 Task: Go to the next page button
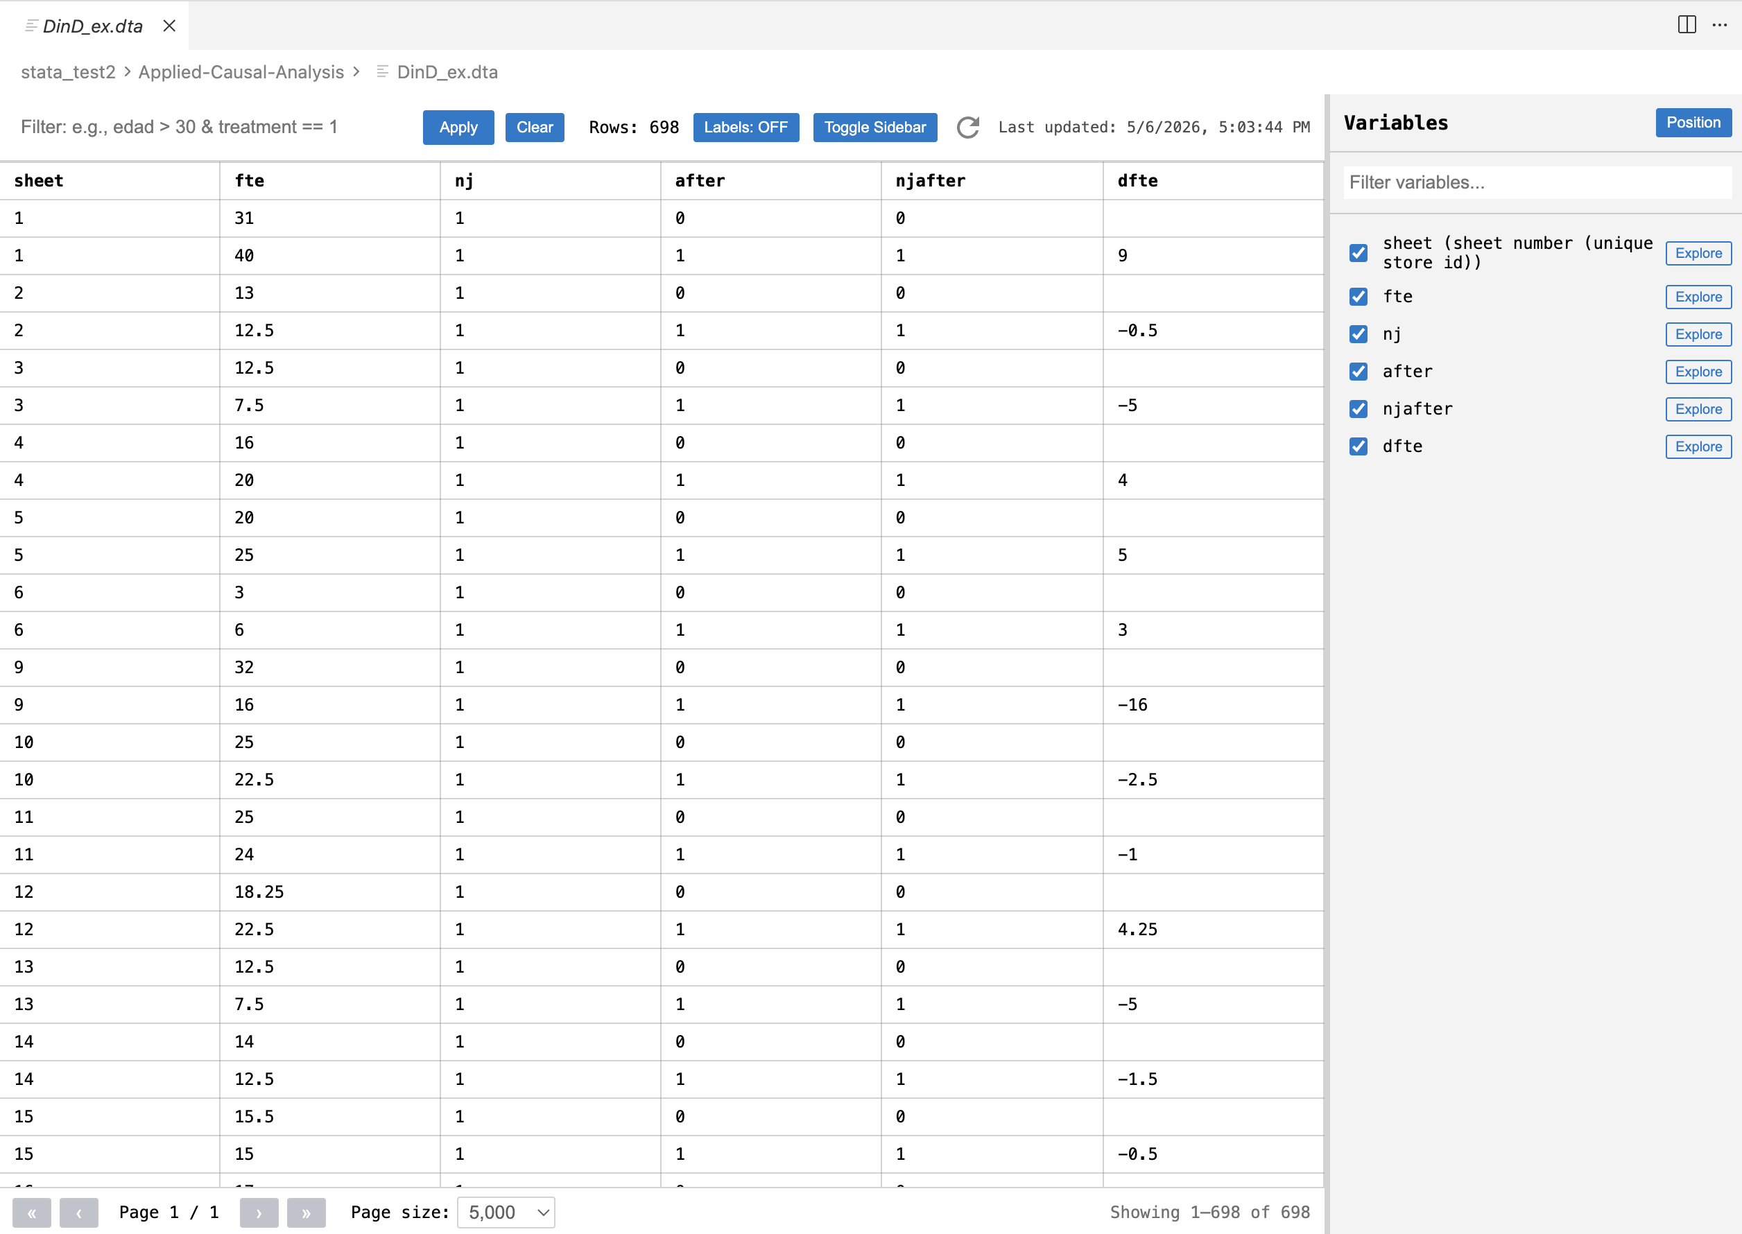259,1213
